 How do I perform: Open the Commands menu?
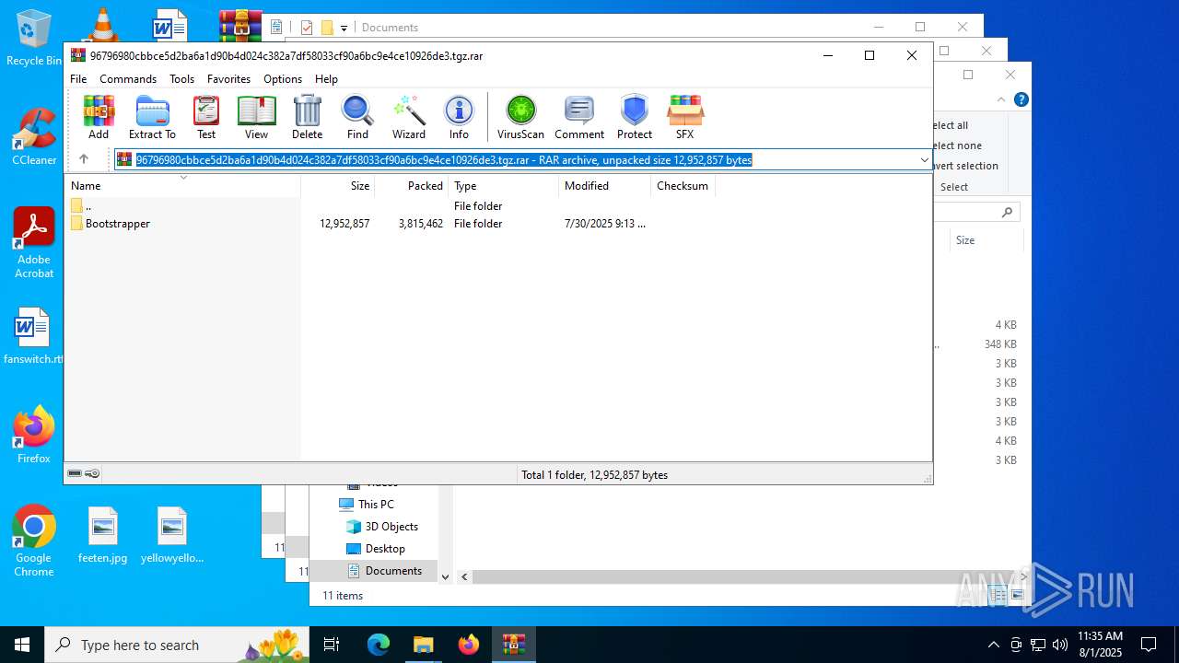pyautogui.click(x=128, y=79)
